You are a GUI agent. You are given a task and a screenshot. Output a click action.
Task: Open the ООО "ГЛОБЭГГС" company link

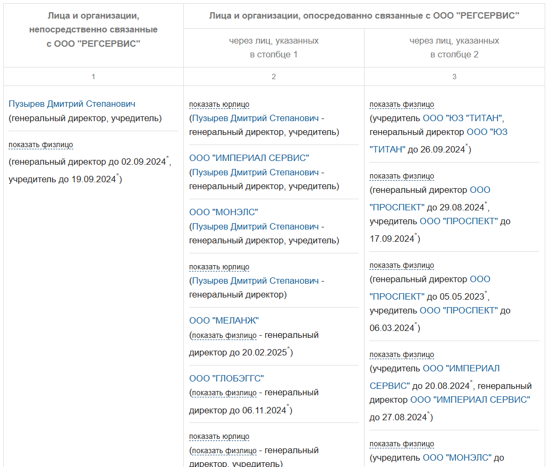[226, 379]
